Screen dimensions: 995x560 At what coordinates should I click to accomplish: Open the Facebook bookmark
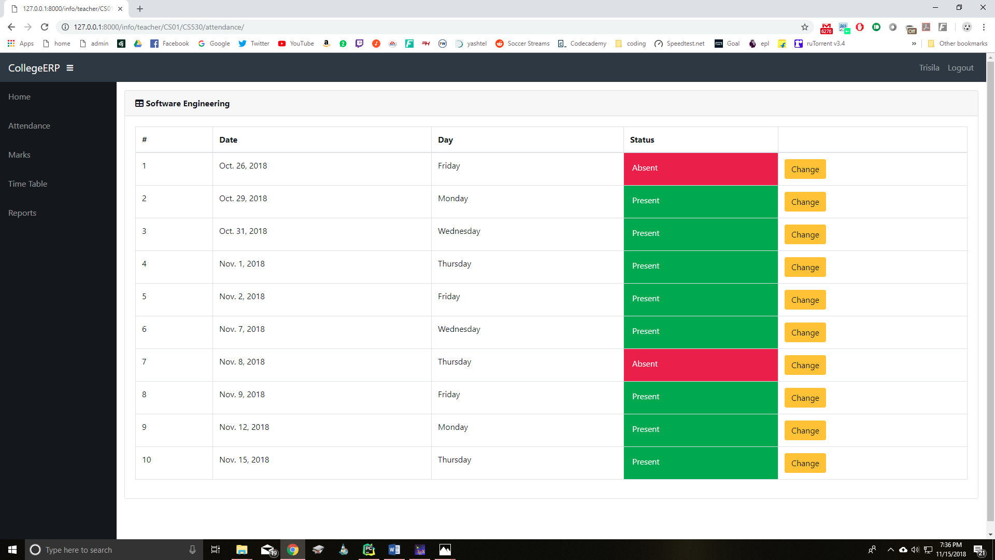(x=169, y=44)
